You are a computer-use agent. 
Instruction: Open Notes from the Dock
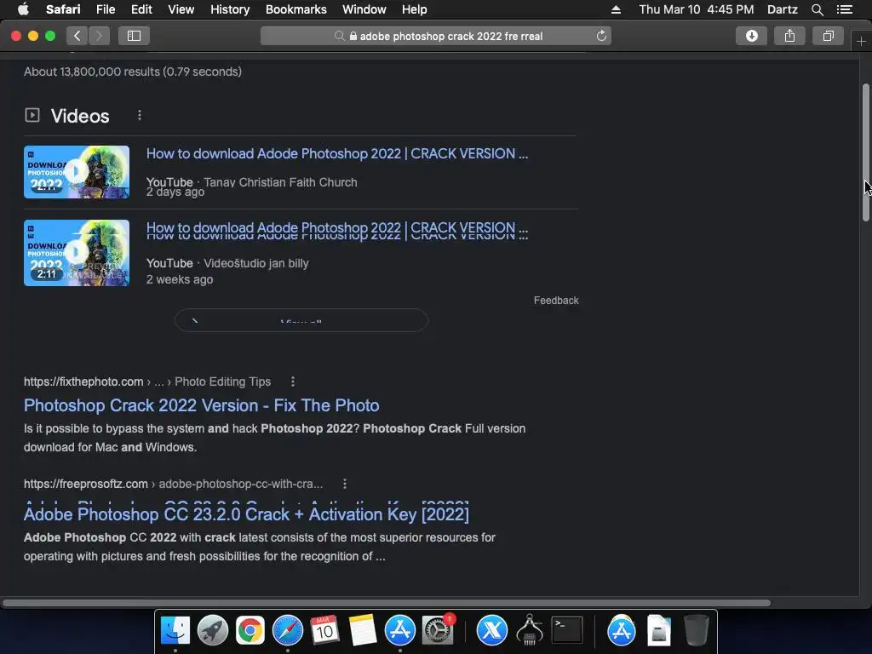[363, 630]
